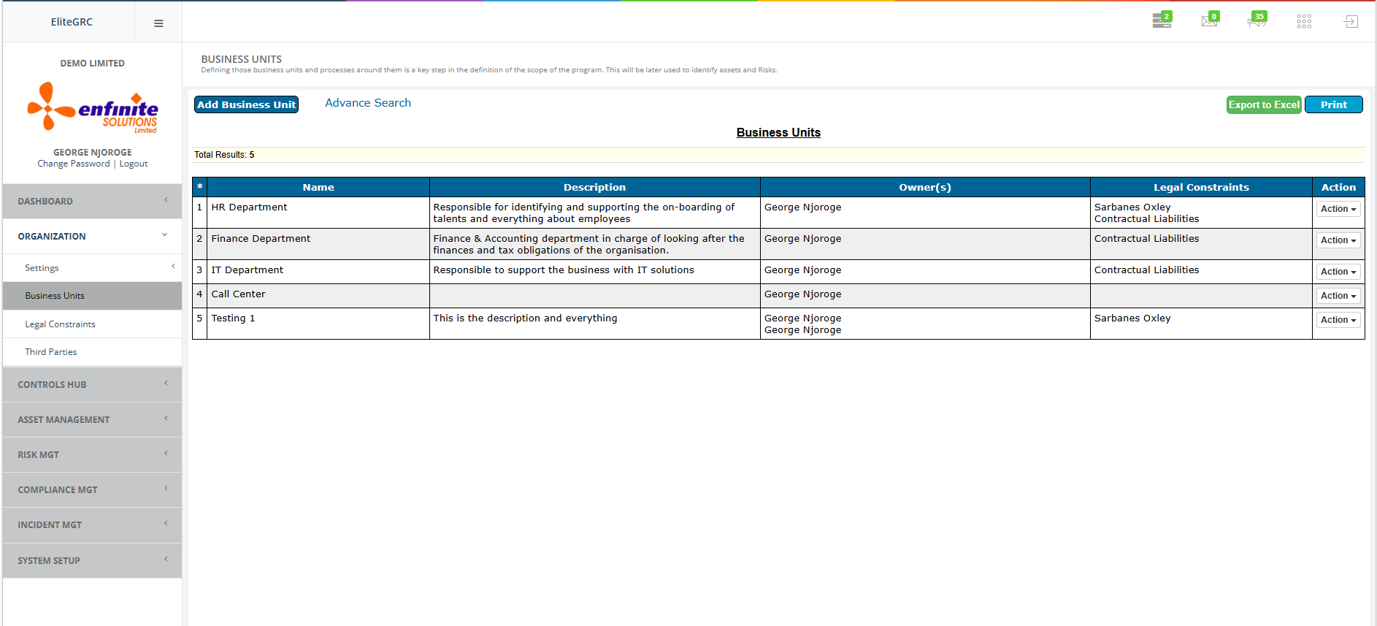This screenshot has height=626, width=1377.
Task: Click the enfinite Solutions logo
Action: 93,107
